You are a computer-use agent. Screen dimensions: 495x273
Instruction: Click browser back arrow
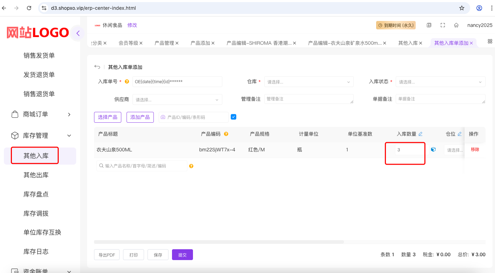(x=4, y=8)
